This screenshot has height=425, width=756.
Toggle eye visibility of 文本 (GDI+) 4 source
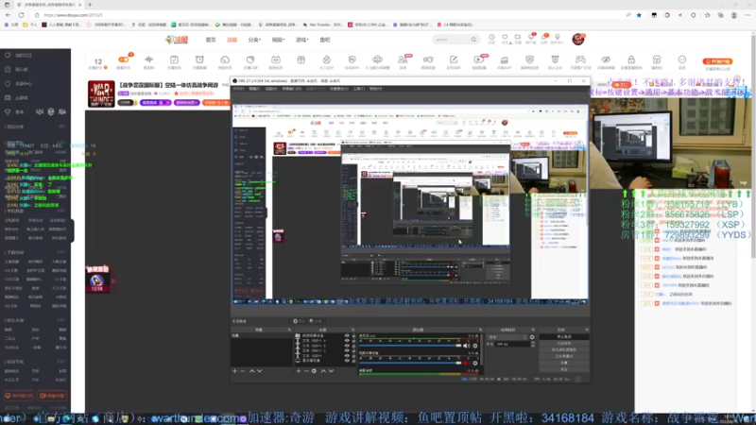pyautogui.click(x=347, y=341)
